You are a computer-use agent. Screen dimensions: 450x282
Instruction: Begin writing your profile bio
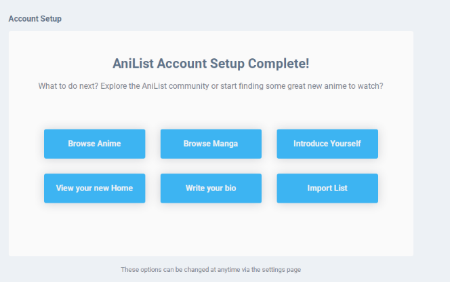coord(211,188)
